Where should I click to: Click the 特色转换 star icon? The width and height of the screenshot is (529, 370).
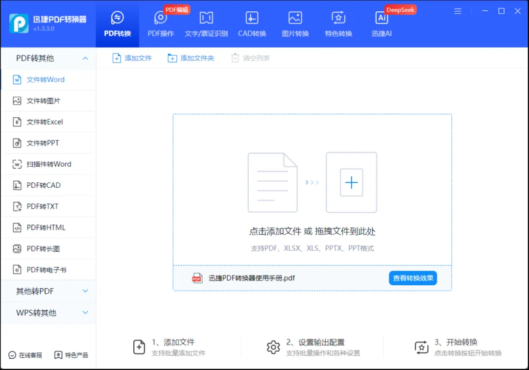(x=338, y=18)
